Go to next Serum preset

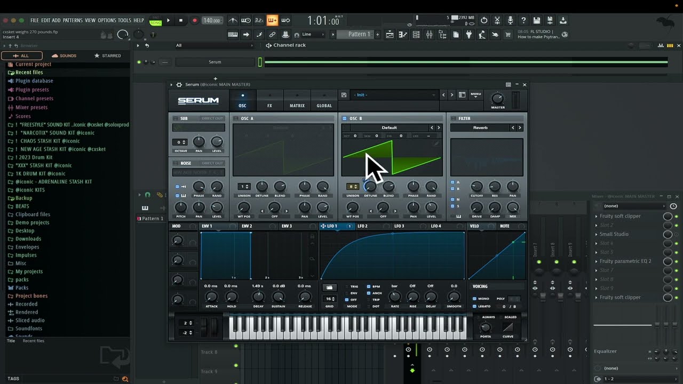click(452, 94)
